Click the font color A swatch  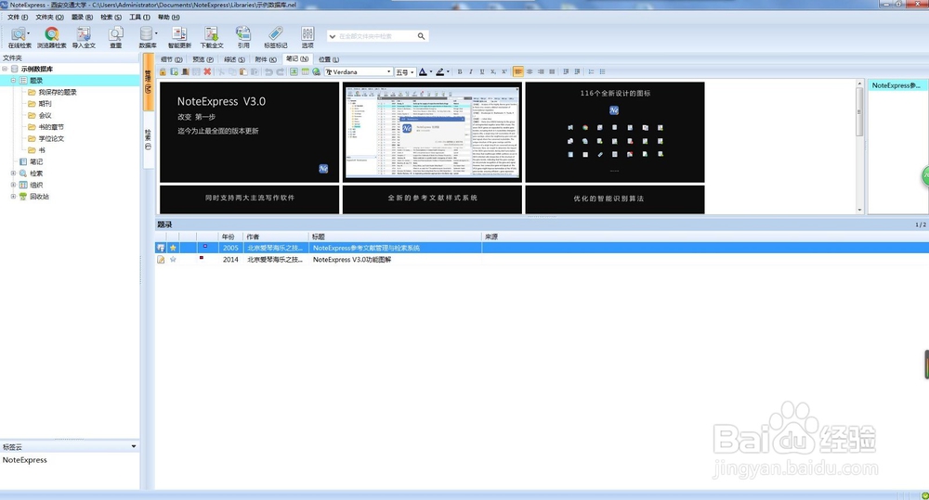423,71
